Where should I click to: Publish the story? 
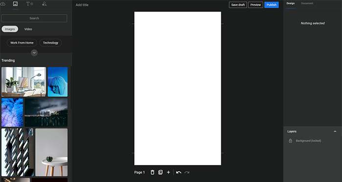point(272,5)
